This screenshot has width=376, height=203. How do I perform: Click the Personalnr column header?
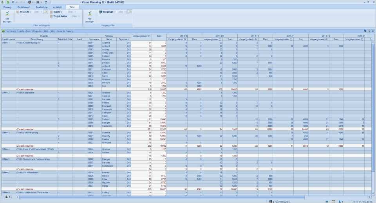tap(94, 39)
